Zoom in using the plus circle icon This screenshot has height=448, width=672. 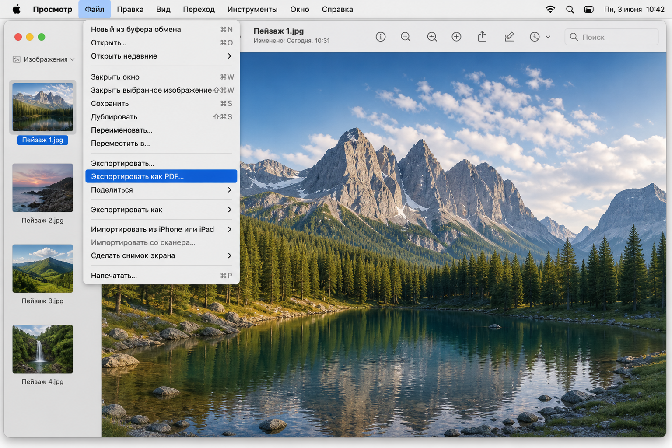[x=456, y=37]
